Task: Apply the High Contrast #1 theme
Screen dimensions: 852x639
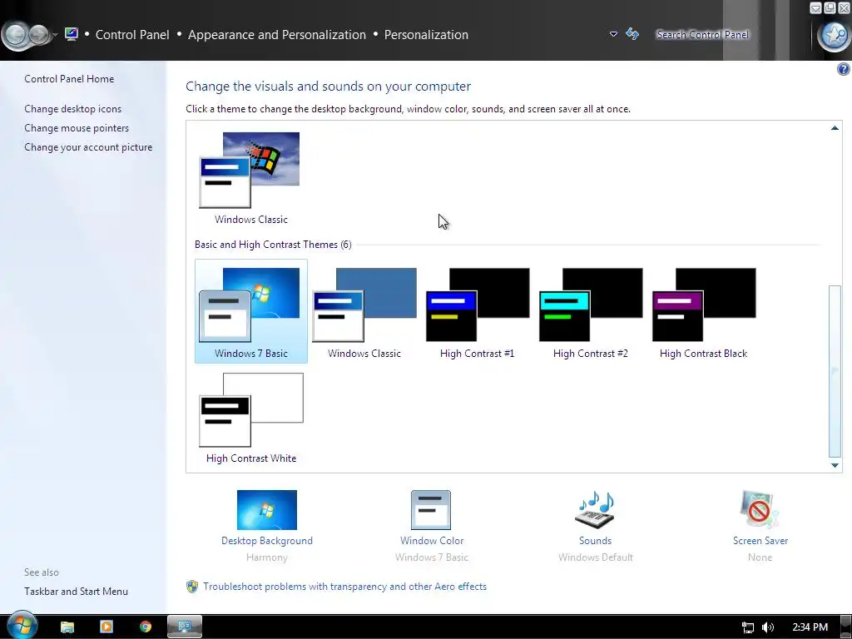Action: (x=477, y=311)
